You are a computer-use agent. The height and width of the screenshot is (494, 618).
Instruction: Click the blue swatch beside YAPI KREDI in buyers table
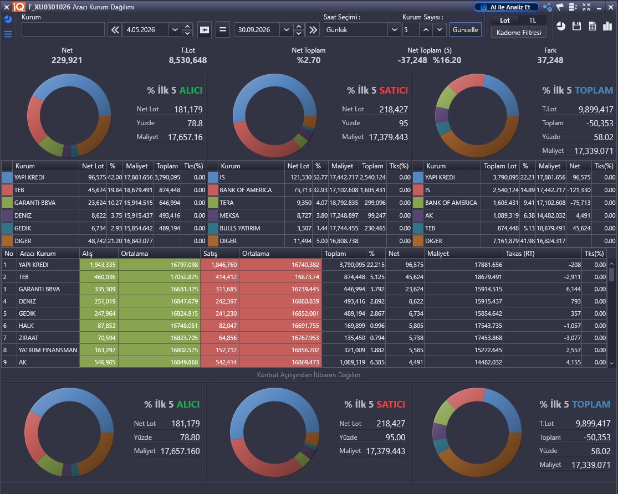click(8, 177)
